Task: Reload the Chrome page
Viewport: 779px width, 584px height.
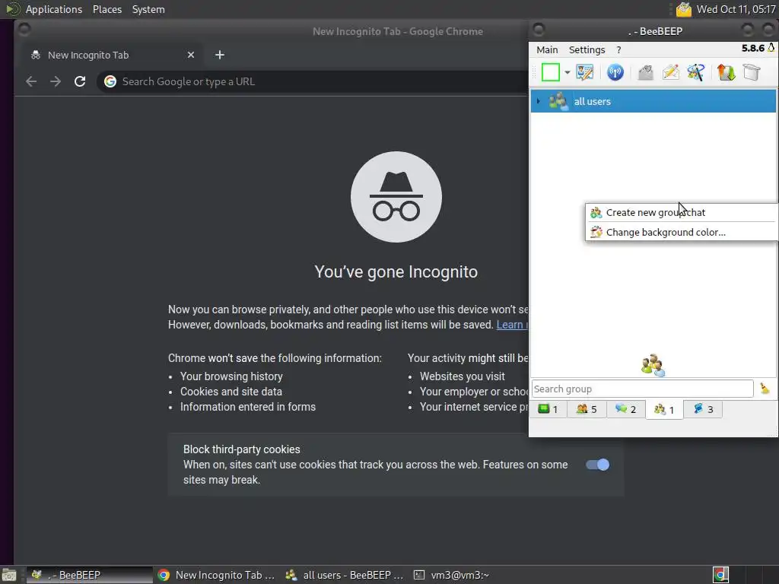Action: coord(80,81)
